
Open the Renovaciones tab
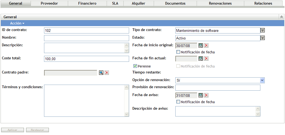220,4
